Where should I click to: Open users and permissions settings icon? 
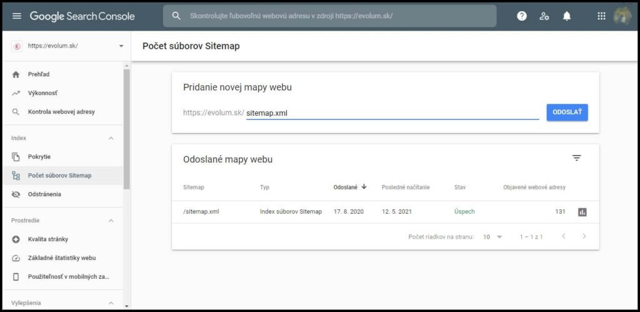coord(544,16)
